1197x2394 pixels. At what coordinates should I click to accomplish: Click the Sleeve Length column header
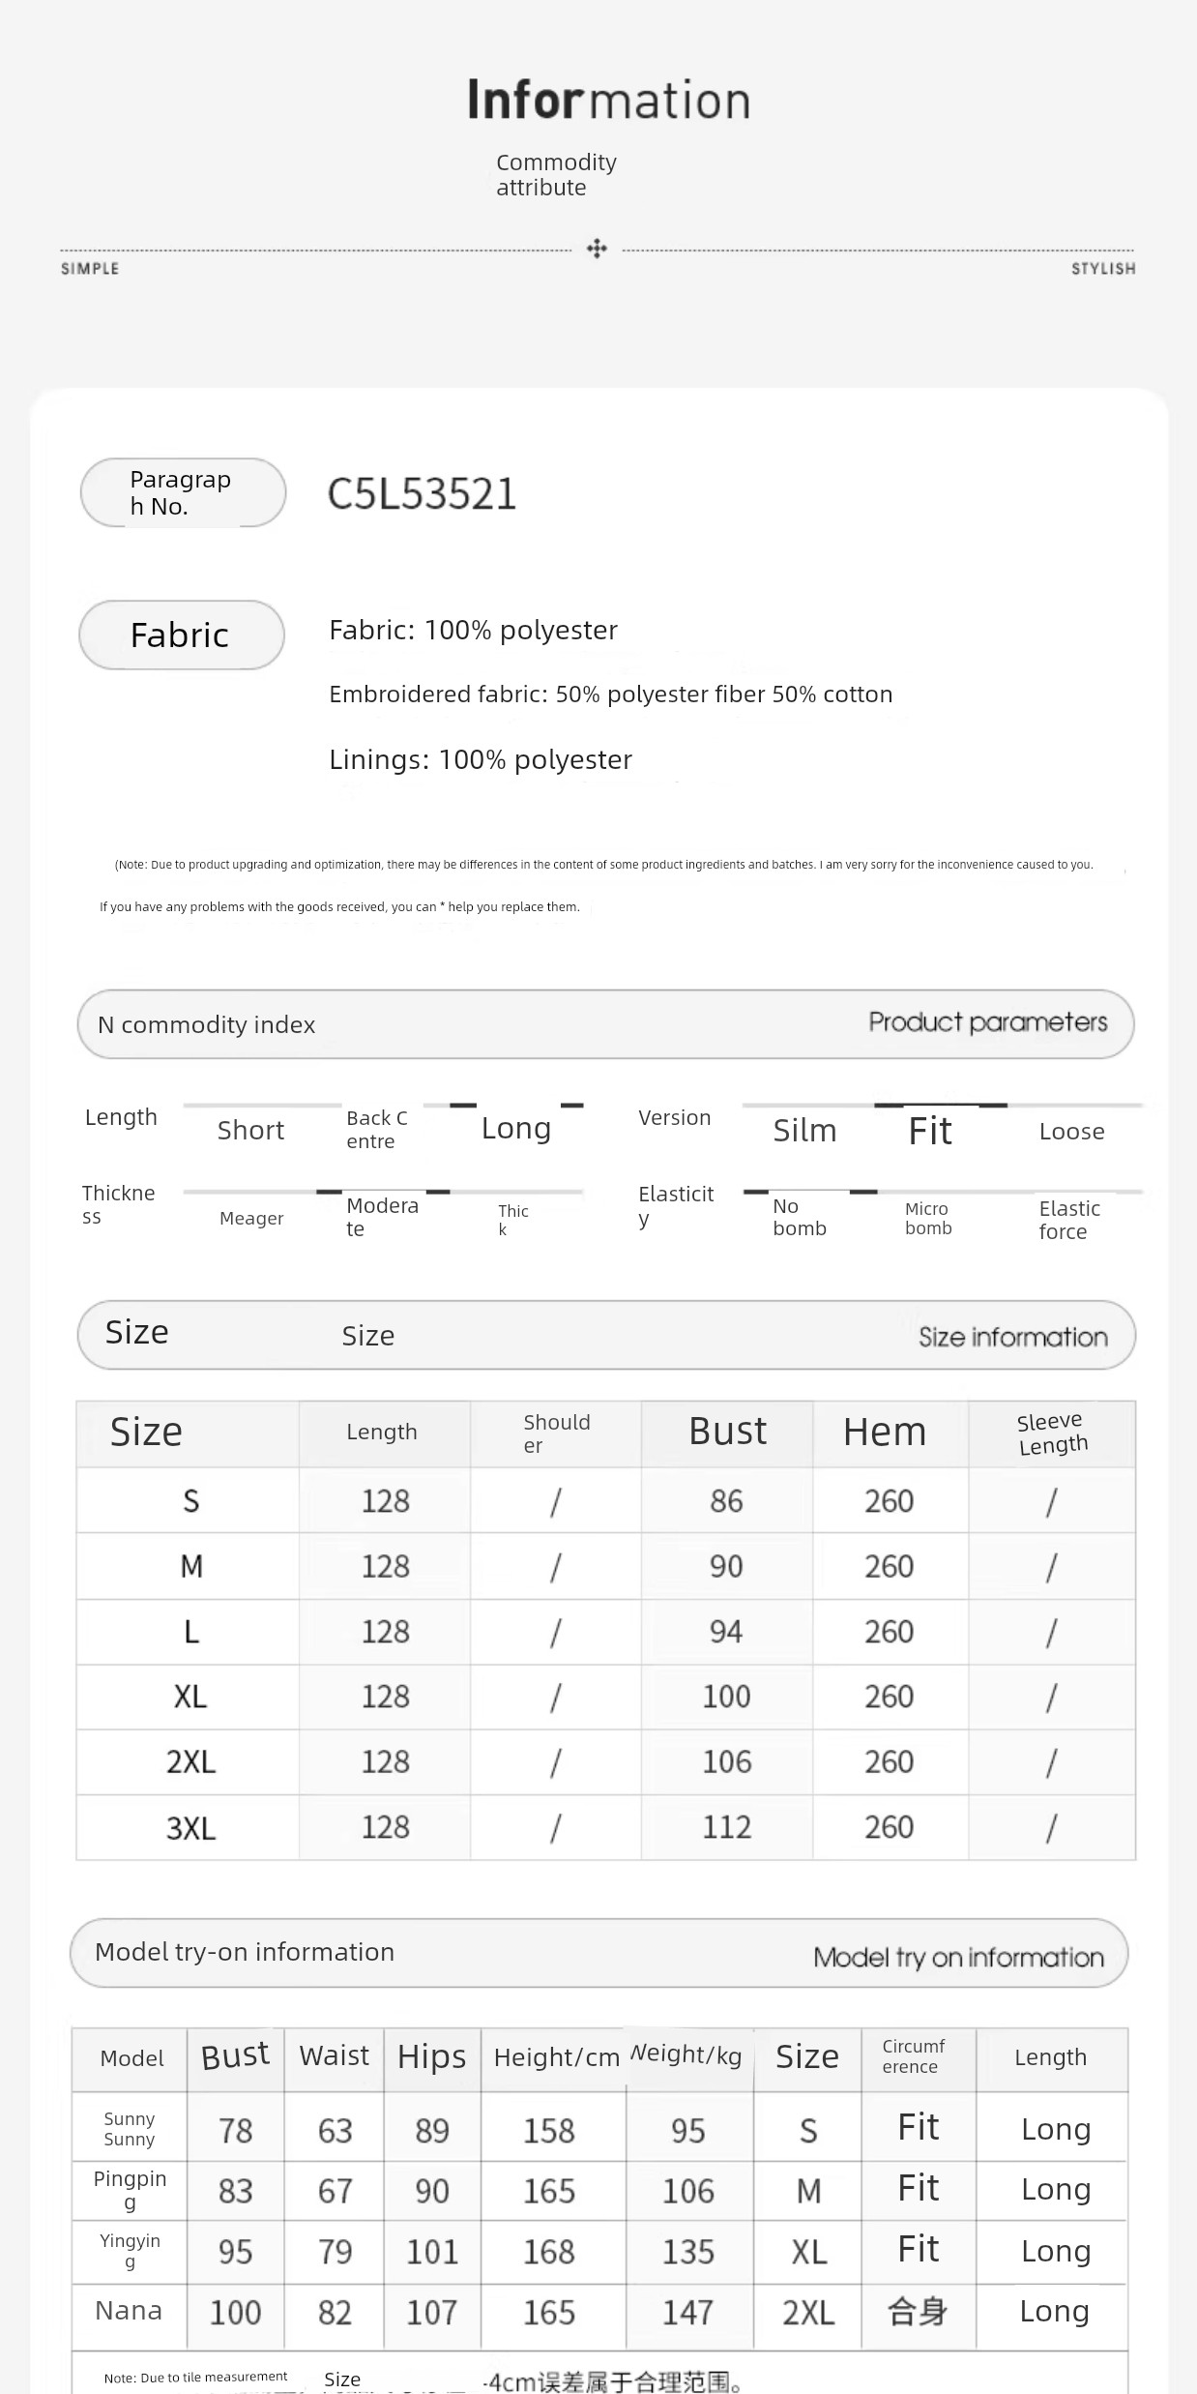click(1052, 1433)
